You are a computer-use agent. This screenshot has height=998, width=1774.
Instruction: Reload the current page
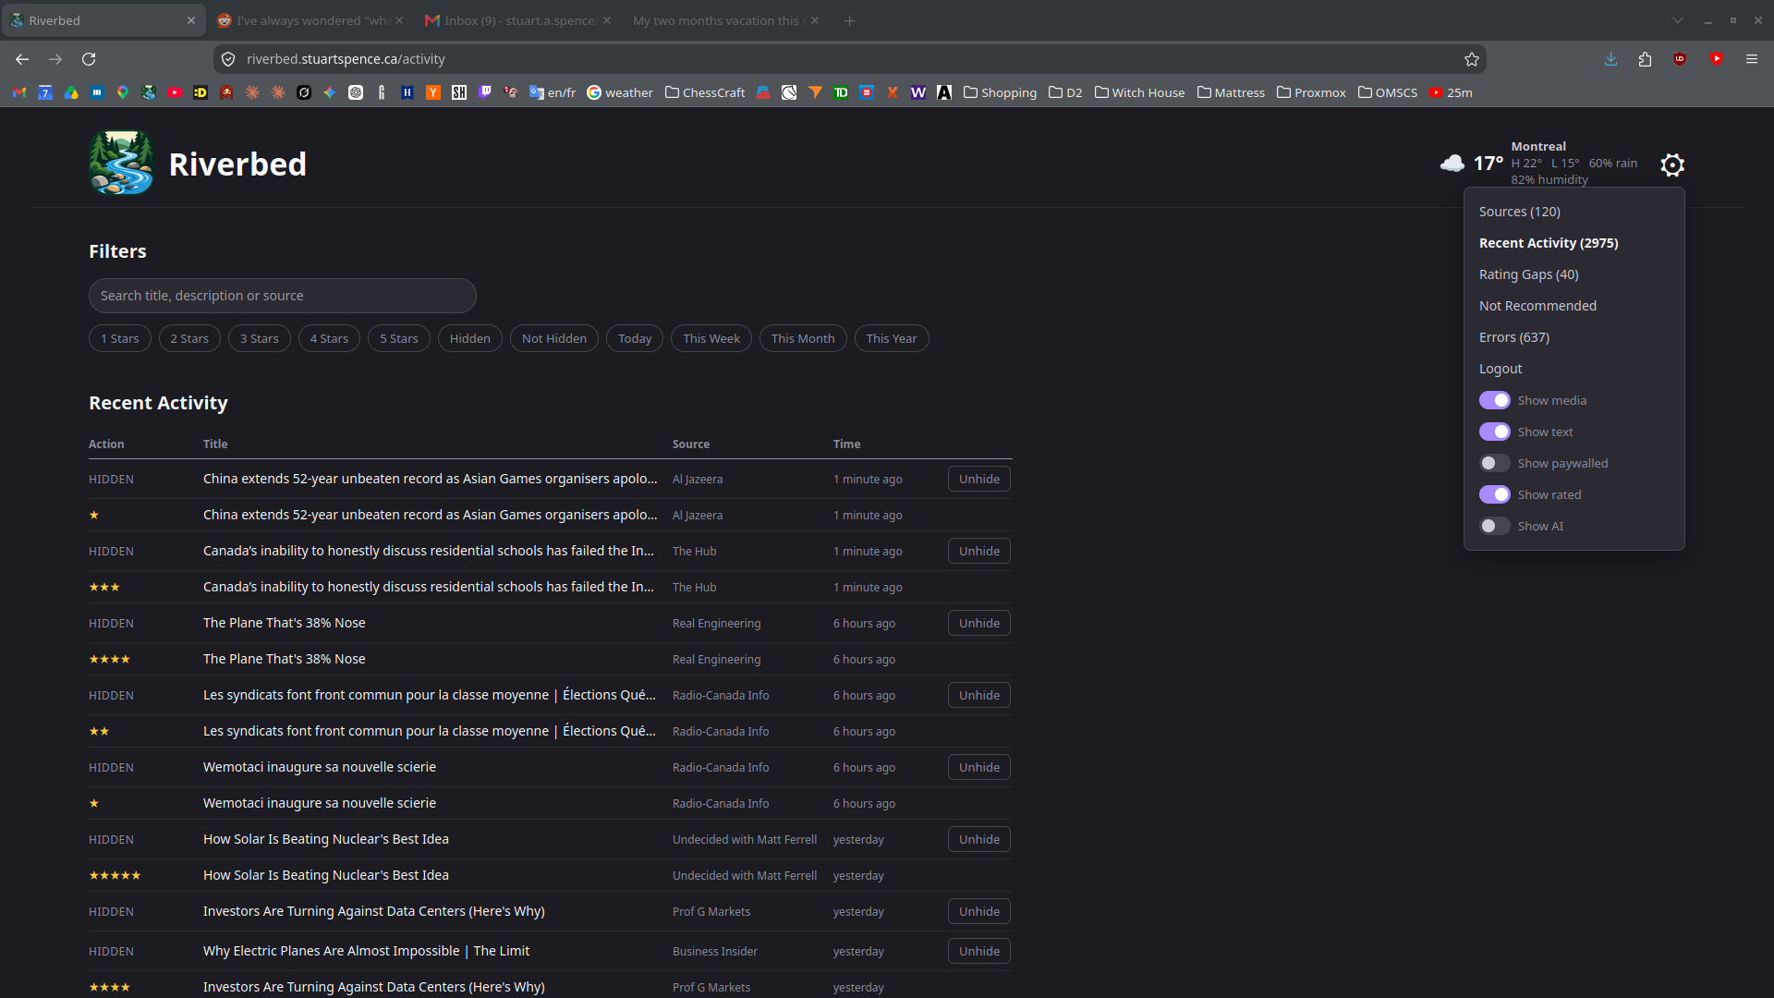(x=89, y=59)
